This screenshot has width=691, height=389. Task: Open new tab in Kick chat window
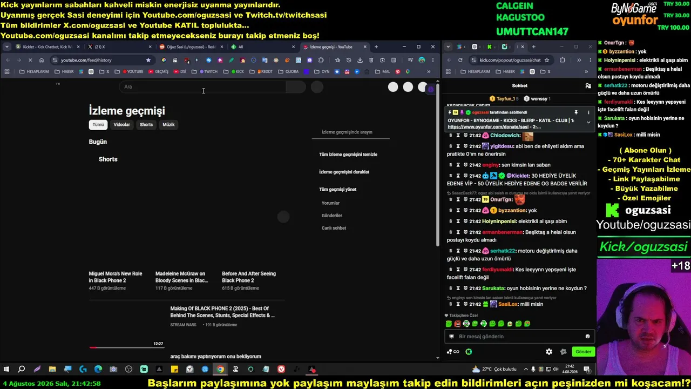click(x=533, y=47)
